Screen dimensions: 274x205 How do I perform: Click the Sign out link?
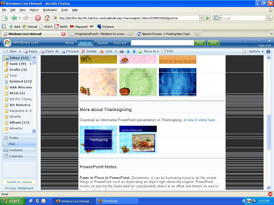pyautogui.click(x=265, y=45)
